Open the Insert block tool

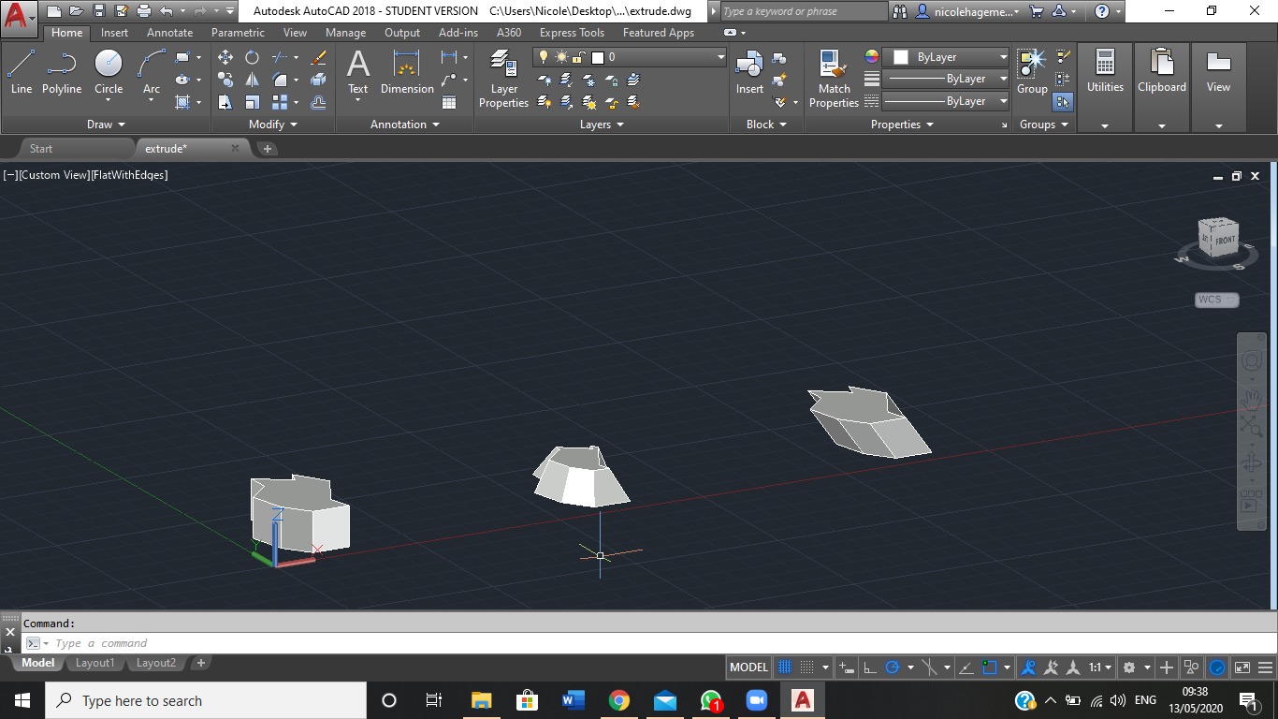click(x=748, y=70)
